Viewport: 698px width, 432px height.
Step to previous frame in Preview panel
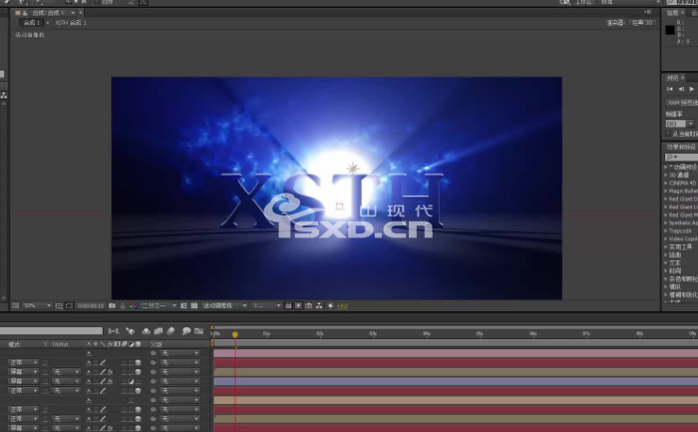[x=681, y=89]
